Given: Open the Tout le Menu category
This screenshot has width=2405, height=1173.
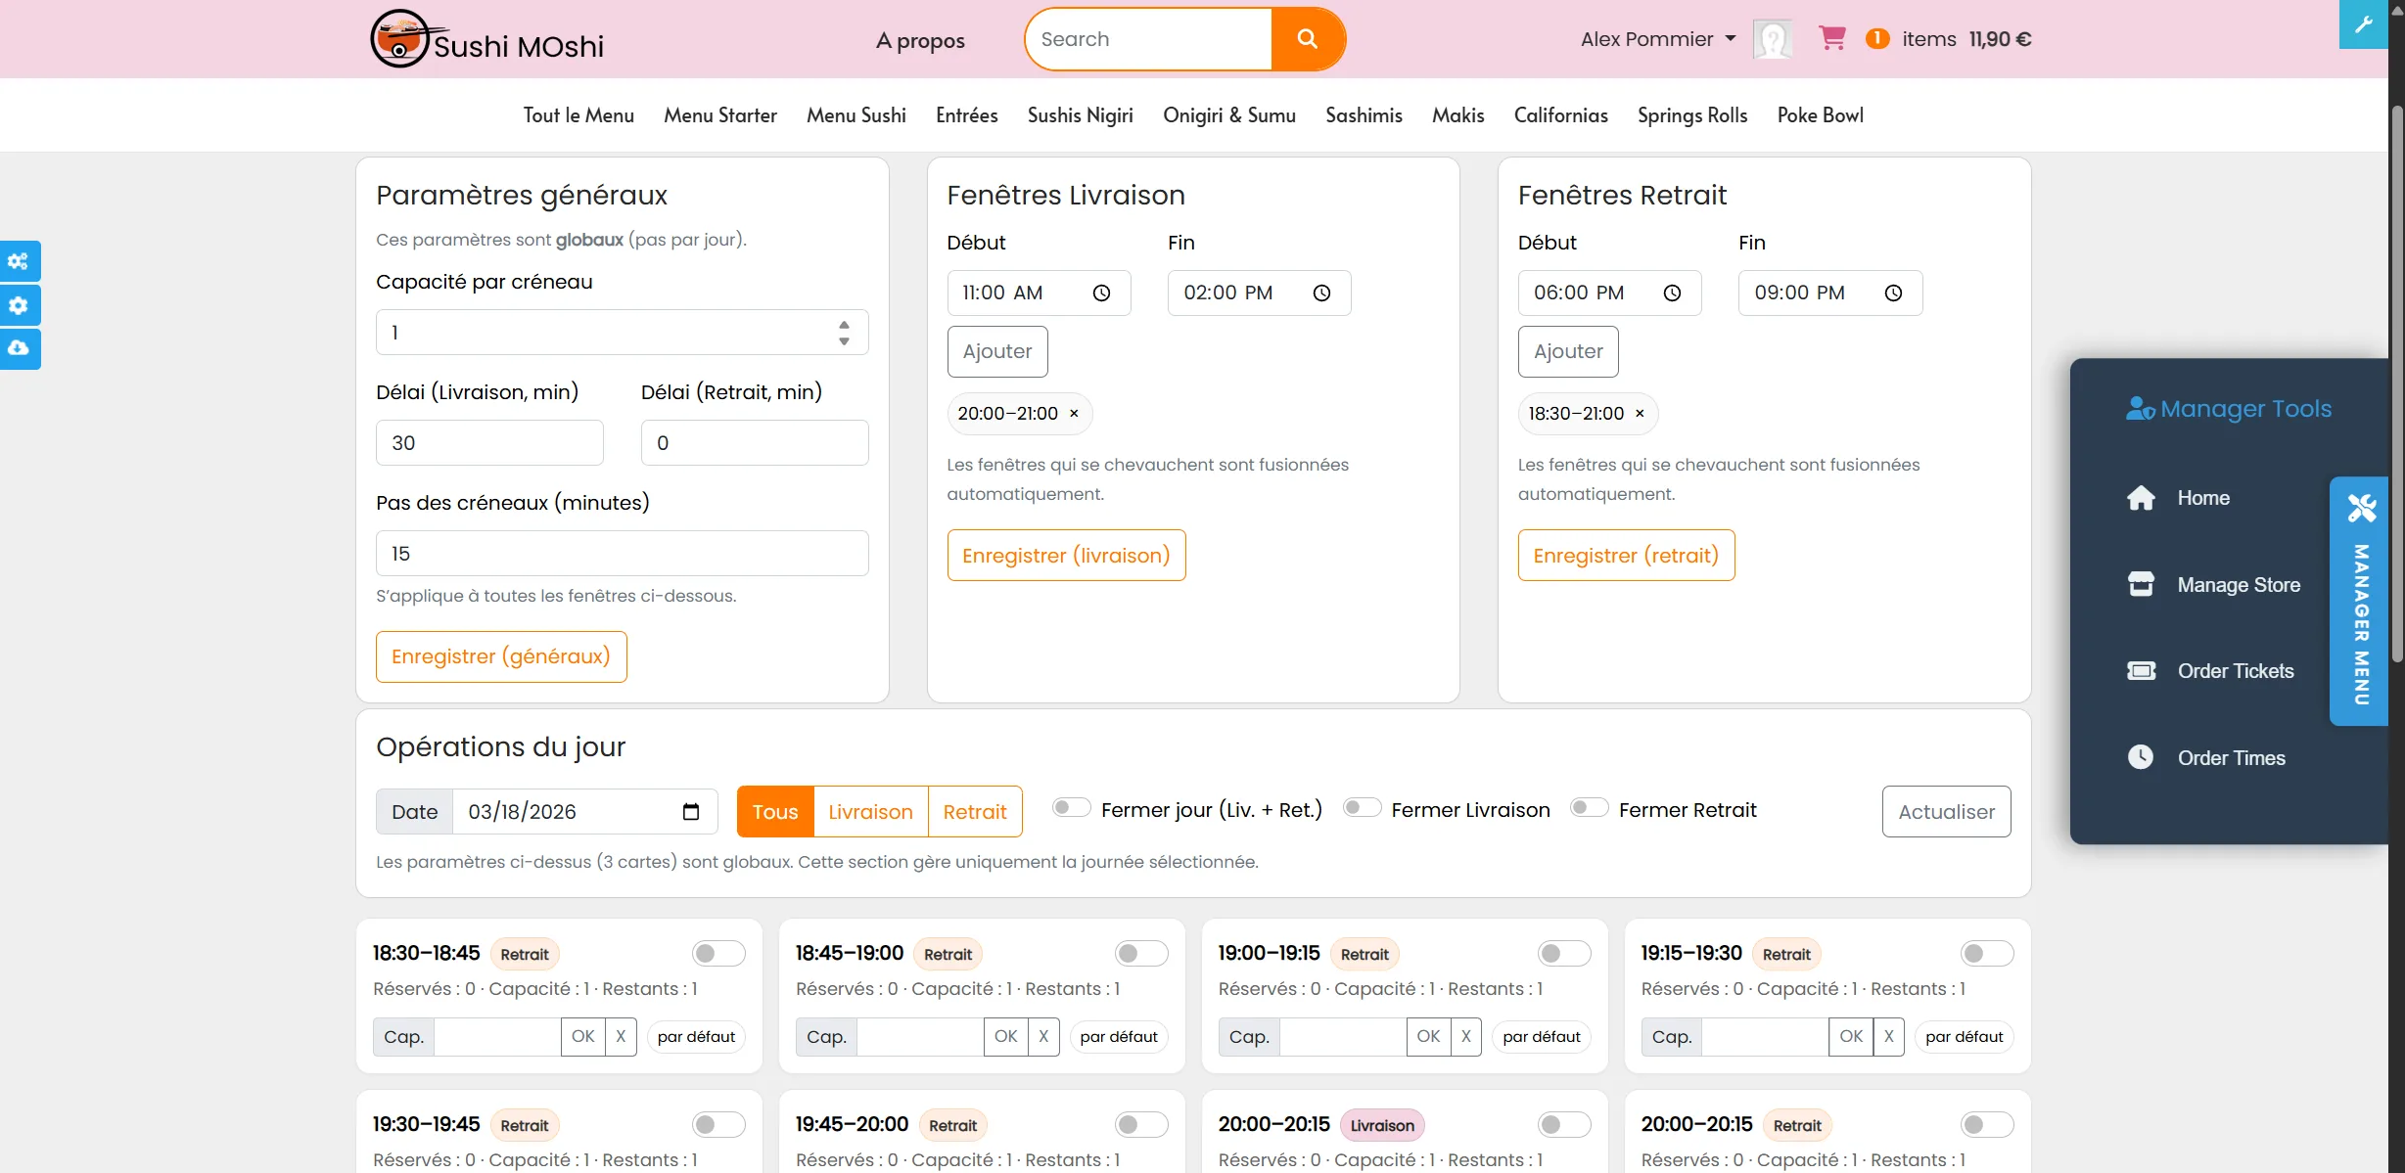Looking at the screenshot, I should (578, 115).
